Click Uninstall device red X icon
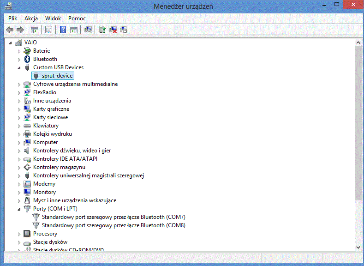 [113, 30]
